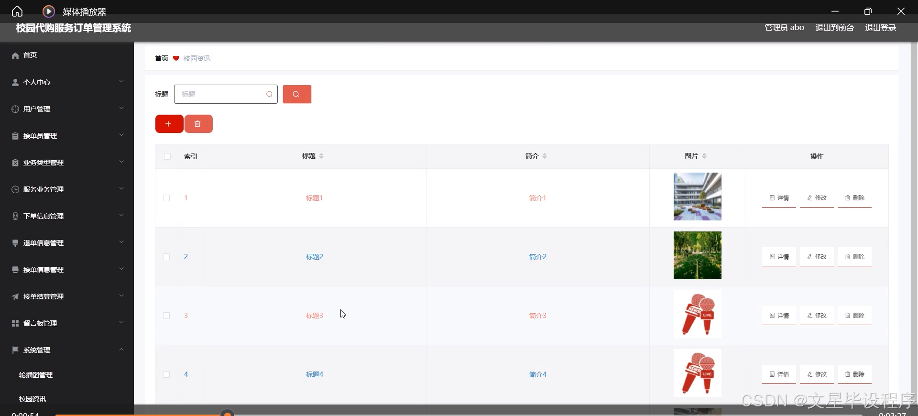Click the 服务业务管理 clock icon
The width and height of the screenshot is (918, 416).
click(15, 189)
